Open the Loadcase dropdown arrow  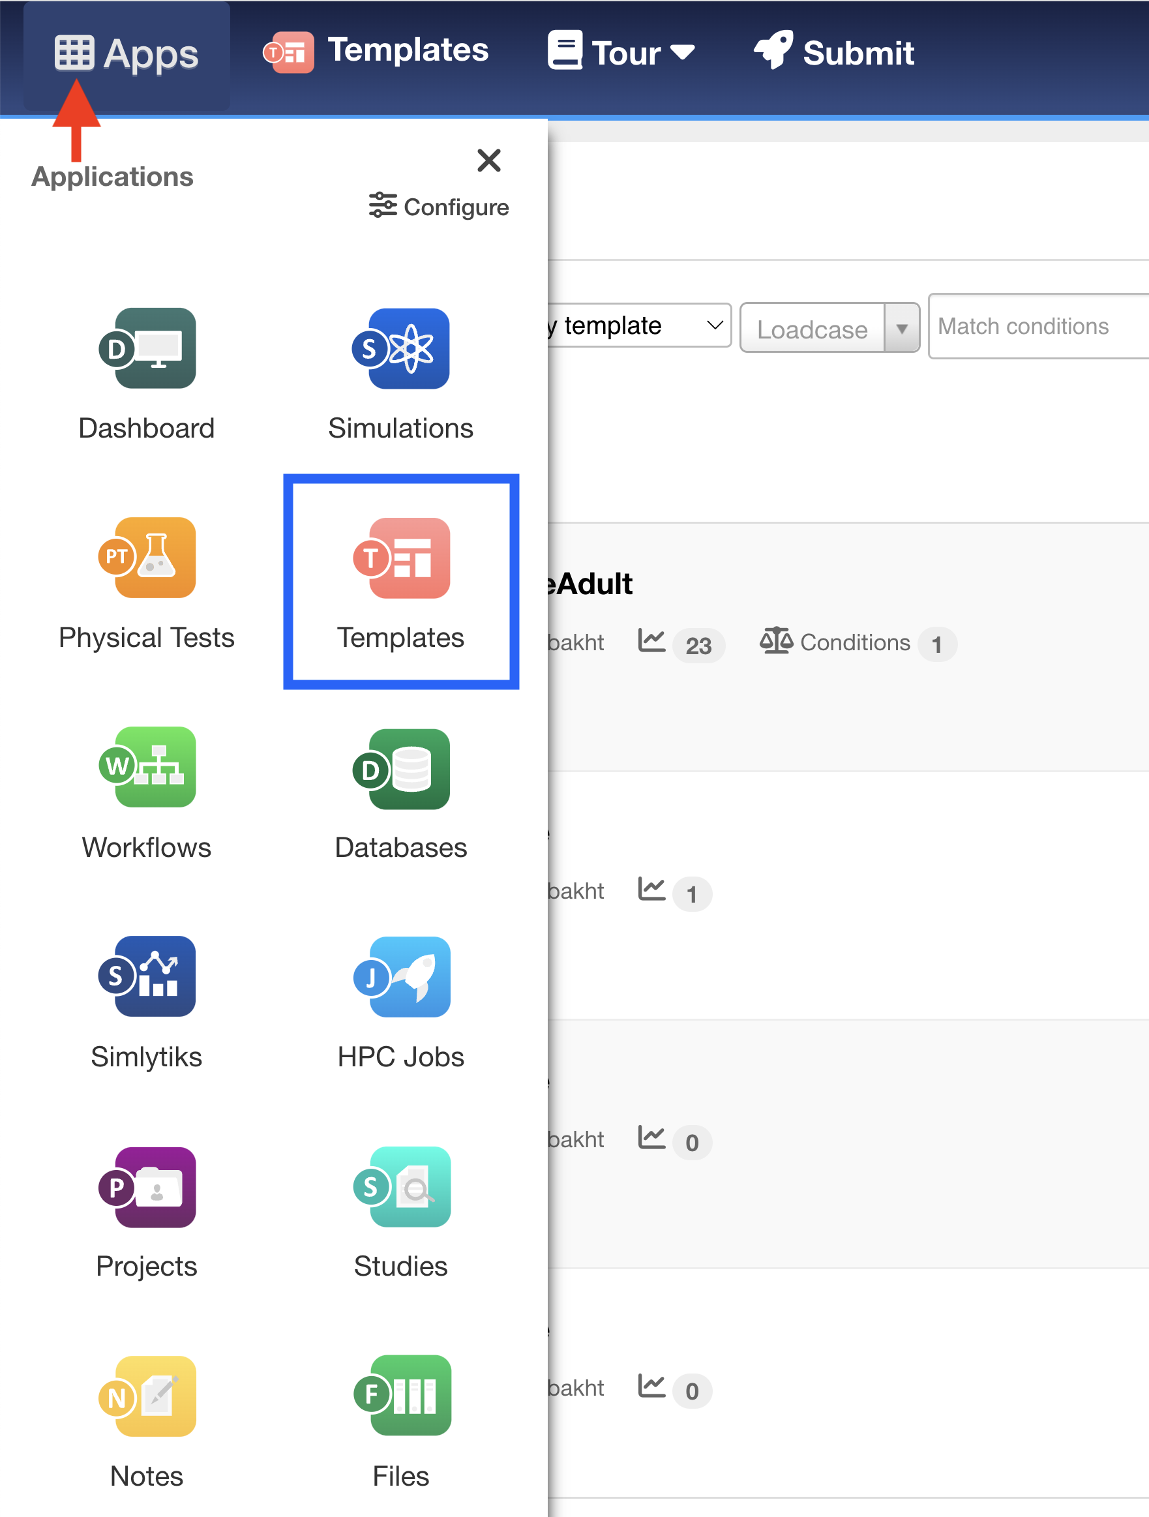[x=901, y=329]
